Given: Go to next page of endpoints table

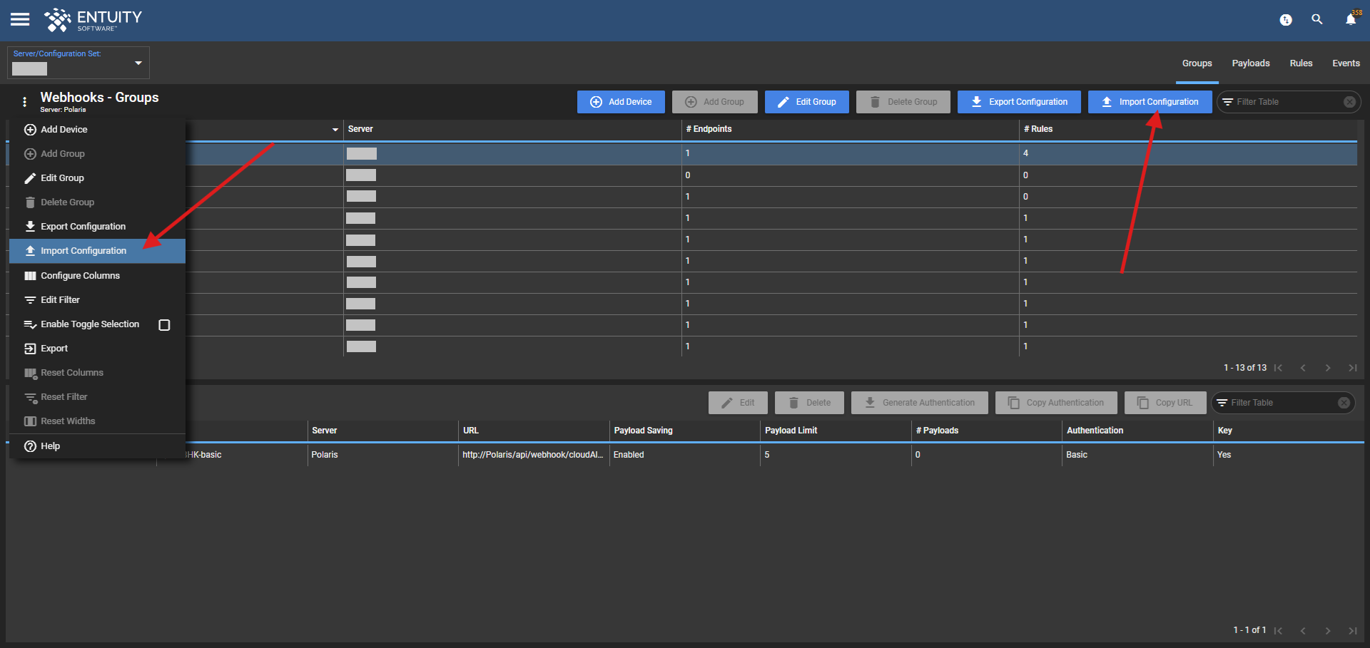Looking at the screenshot, I should click(x=1328, y=630).
